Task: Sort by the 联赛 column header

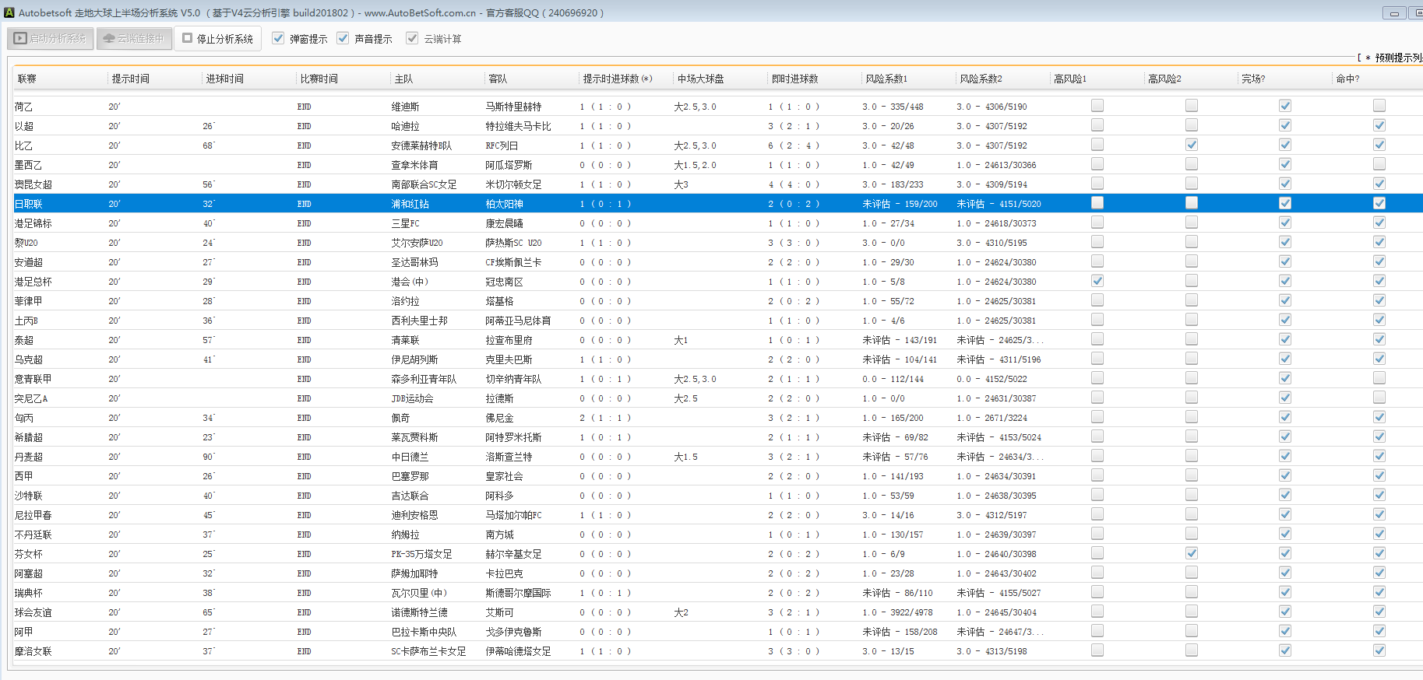Action: coord(27,79)
